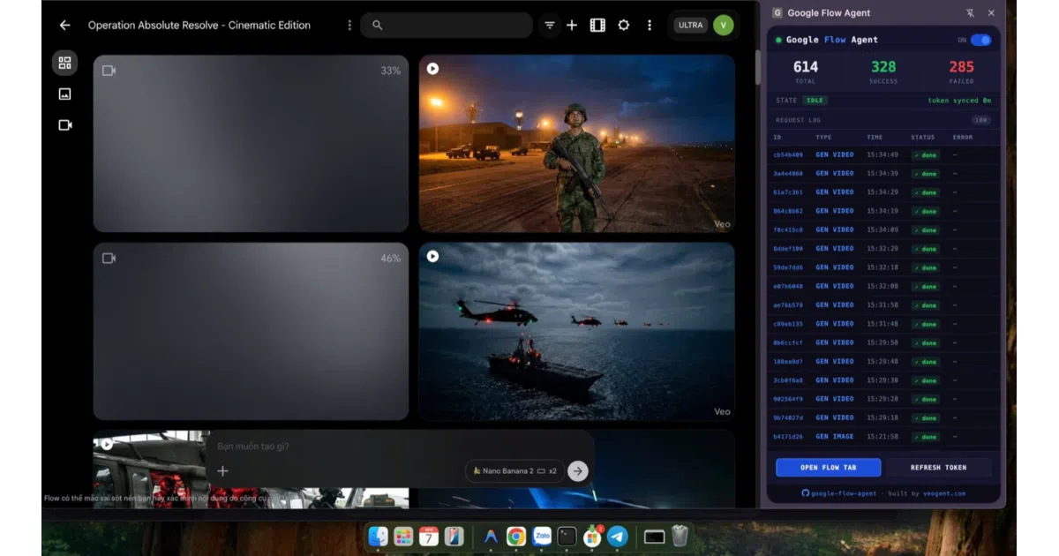
Task: Open the three-dot menu beside the project title
Action: pos(349,26)
